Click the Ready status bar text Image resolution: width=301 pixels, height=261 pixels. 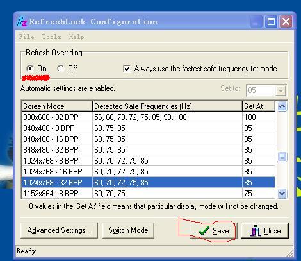click(x=26, y=251)
